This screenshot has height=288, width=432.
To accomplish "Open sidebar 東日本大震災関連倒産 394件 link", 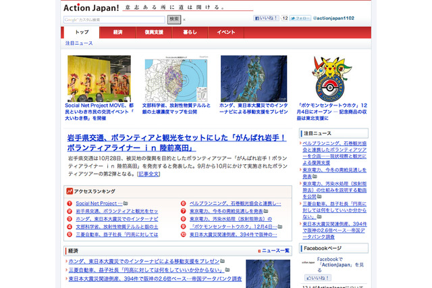I will pos(335,231).
